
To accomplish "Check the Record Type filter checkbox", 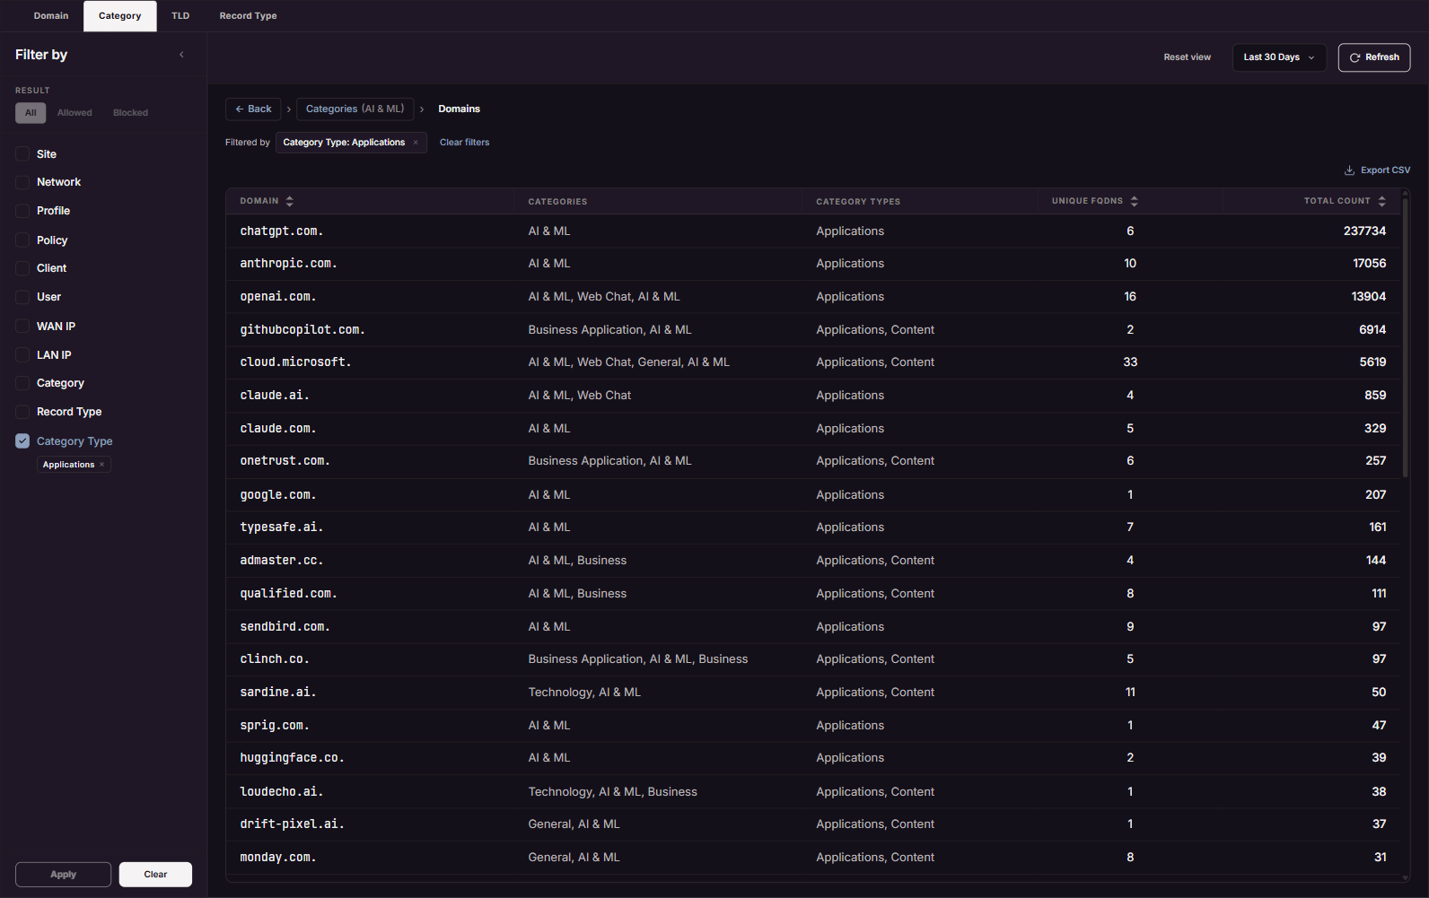I will point(22,412).
